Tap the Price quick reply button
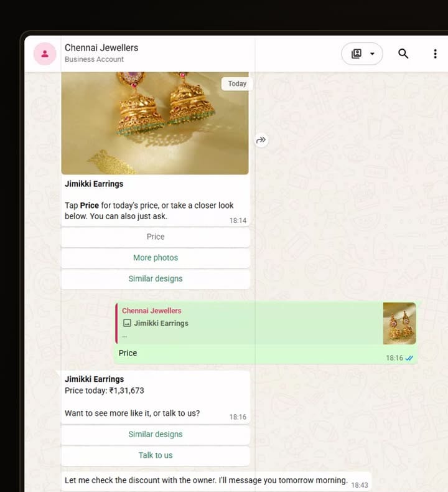The width and height of the screenshot is (448, 492). pos(156,237)
